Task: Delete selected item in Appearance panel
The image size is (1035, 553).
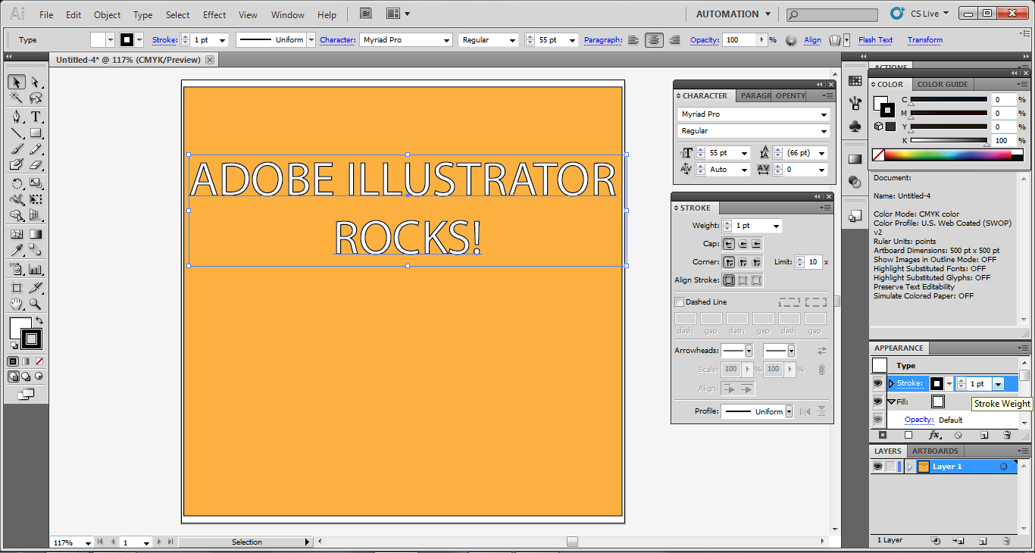Action: (x=1007, y=436)
